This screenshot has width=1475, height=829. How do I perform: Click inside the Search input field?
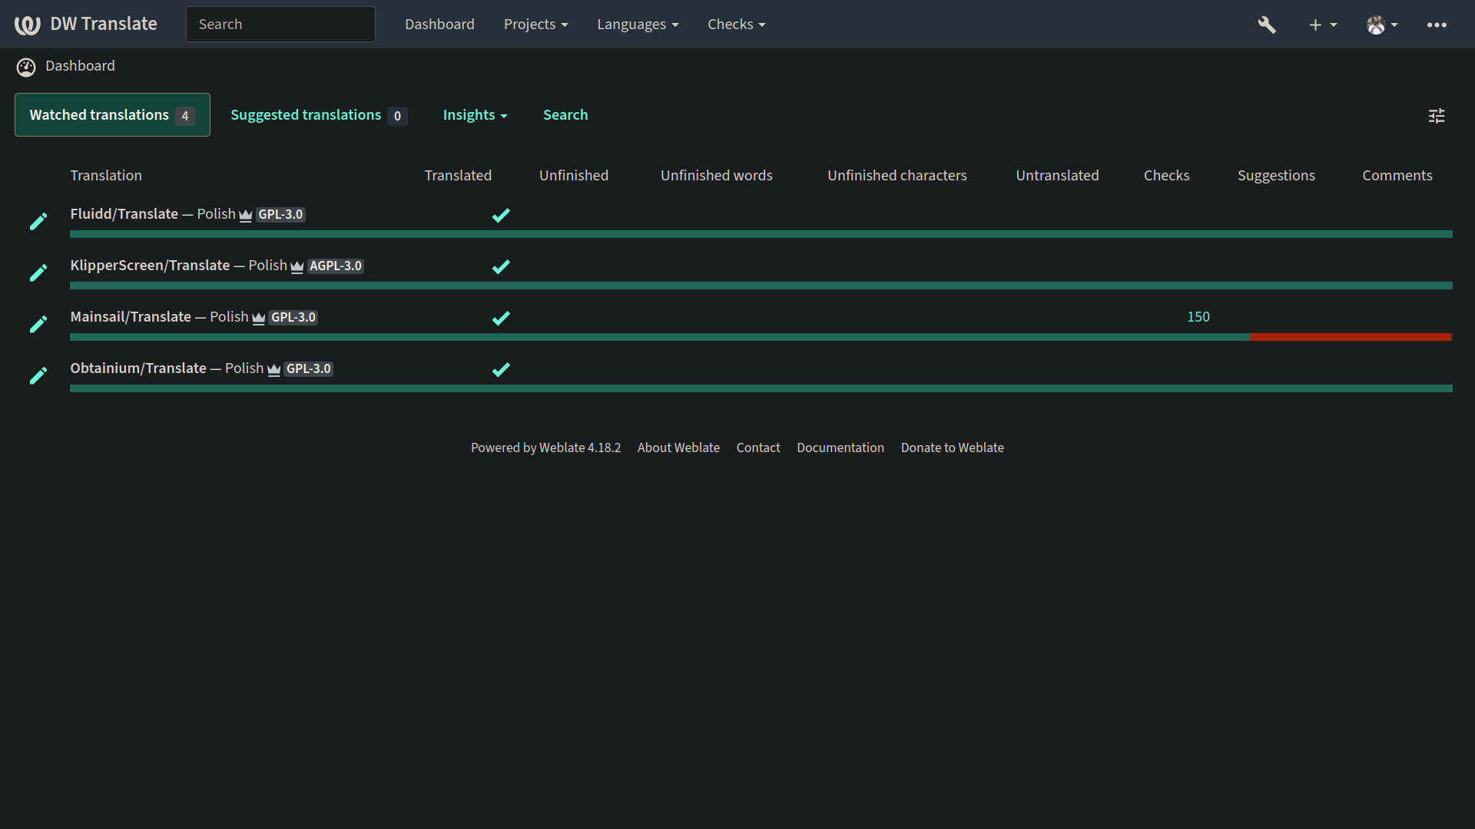(x=280, y=24)
